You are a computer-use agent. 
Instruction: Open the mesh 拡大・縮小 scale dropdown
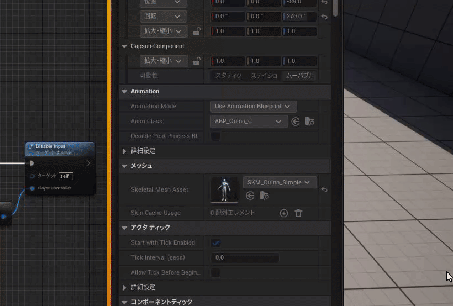tap(164, 31)
